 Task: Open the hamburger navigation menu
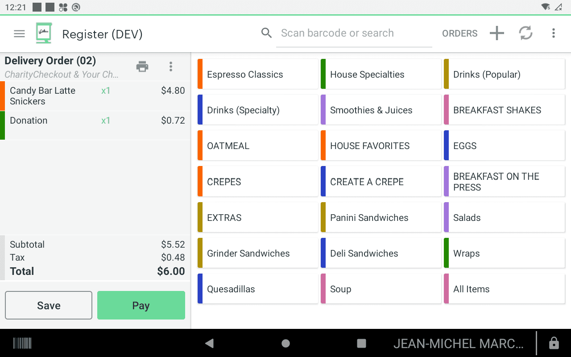click(x=19, y=34)
